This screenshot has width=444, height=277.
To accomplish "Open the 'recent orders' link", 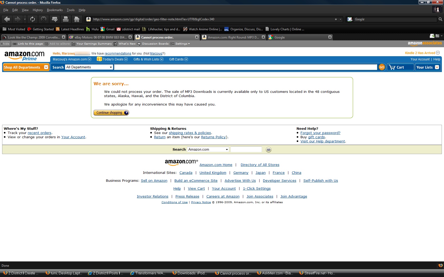I will coord(39,133).
